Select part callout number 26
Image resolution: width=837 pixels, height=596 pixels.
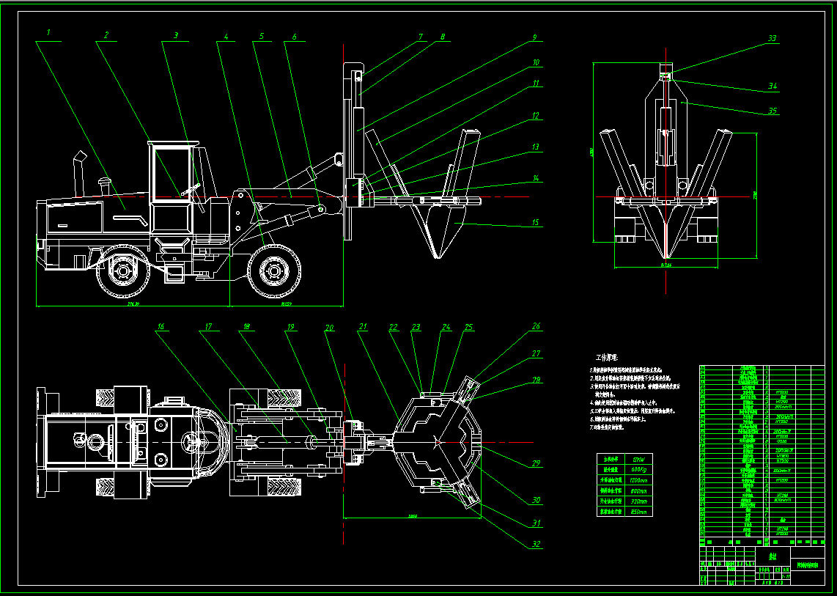coord(536,325)
